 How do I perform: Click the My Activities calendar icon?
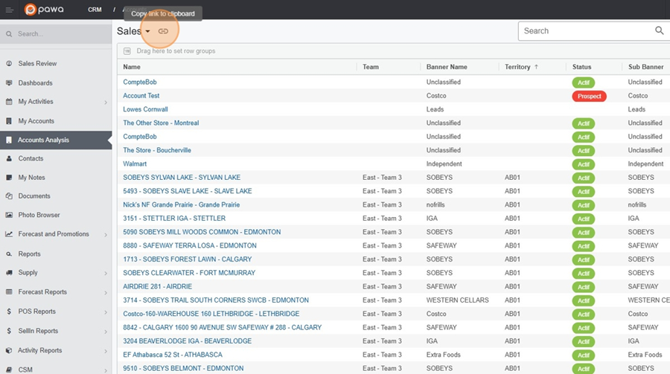[x=9, y=102]
